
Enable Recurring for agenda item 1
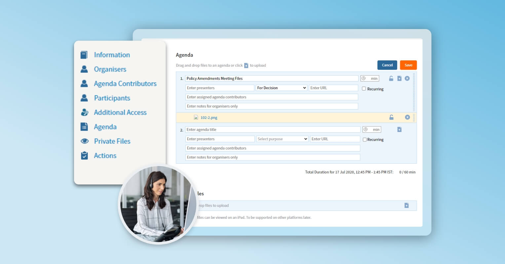pyautogui.click(x=364, y=89)
